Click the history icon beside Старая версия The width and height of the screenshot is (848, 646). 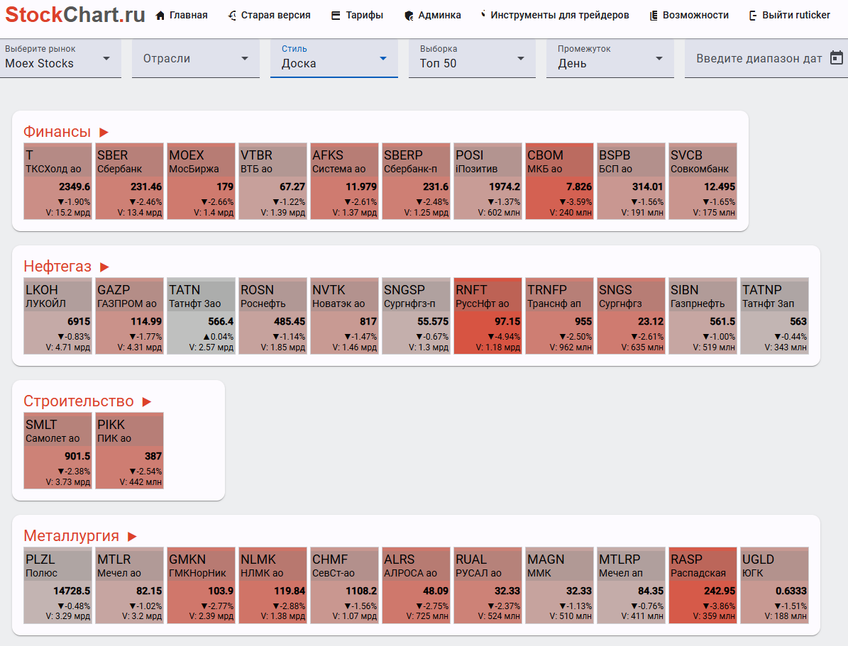coord(232,16)
